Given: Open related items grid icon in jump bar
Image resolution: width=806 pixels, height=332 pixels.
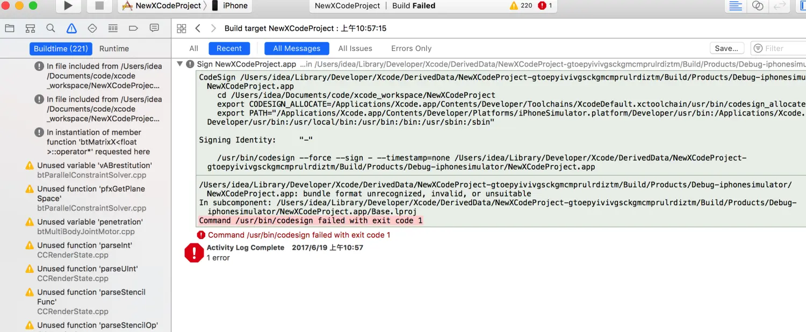Looking at the screenshot, I should [182, 28].
